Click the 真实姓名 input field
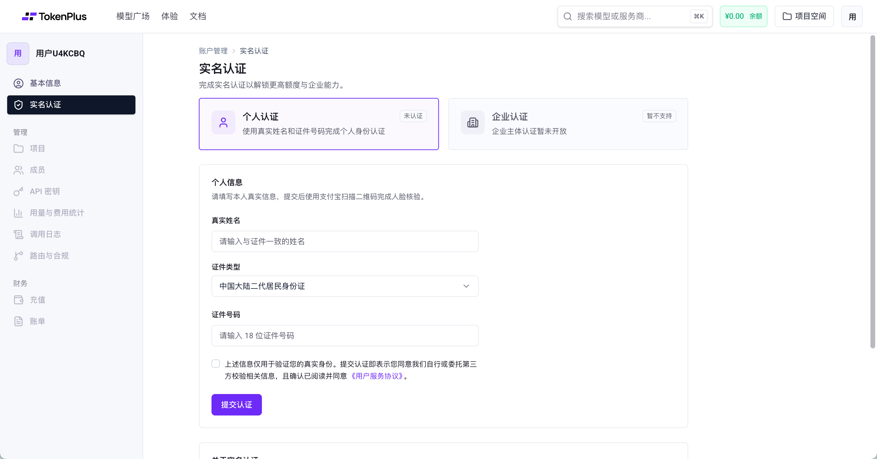877x459 pixels. 345,242
